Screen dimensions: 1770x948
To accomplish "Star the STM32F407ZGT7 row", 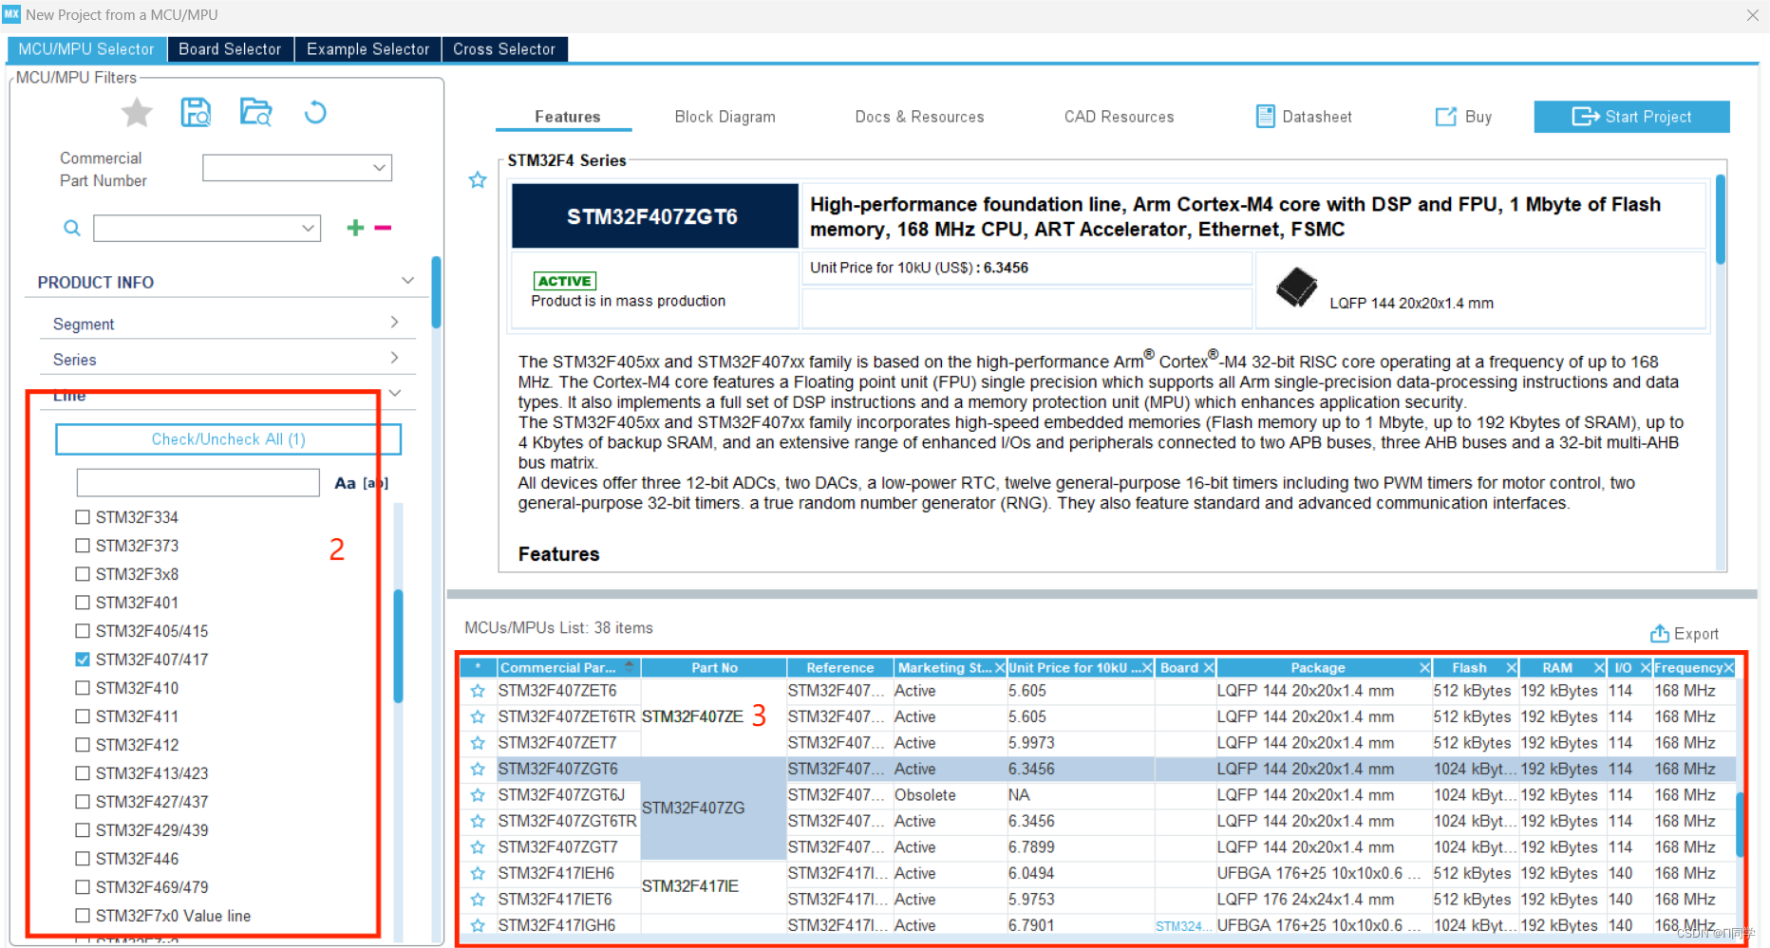I will [478, 847].
